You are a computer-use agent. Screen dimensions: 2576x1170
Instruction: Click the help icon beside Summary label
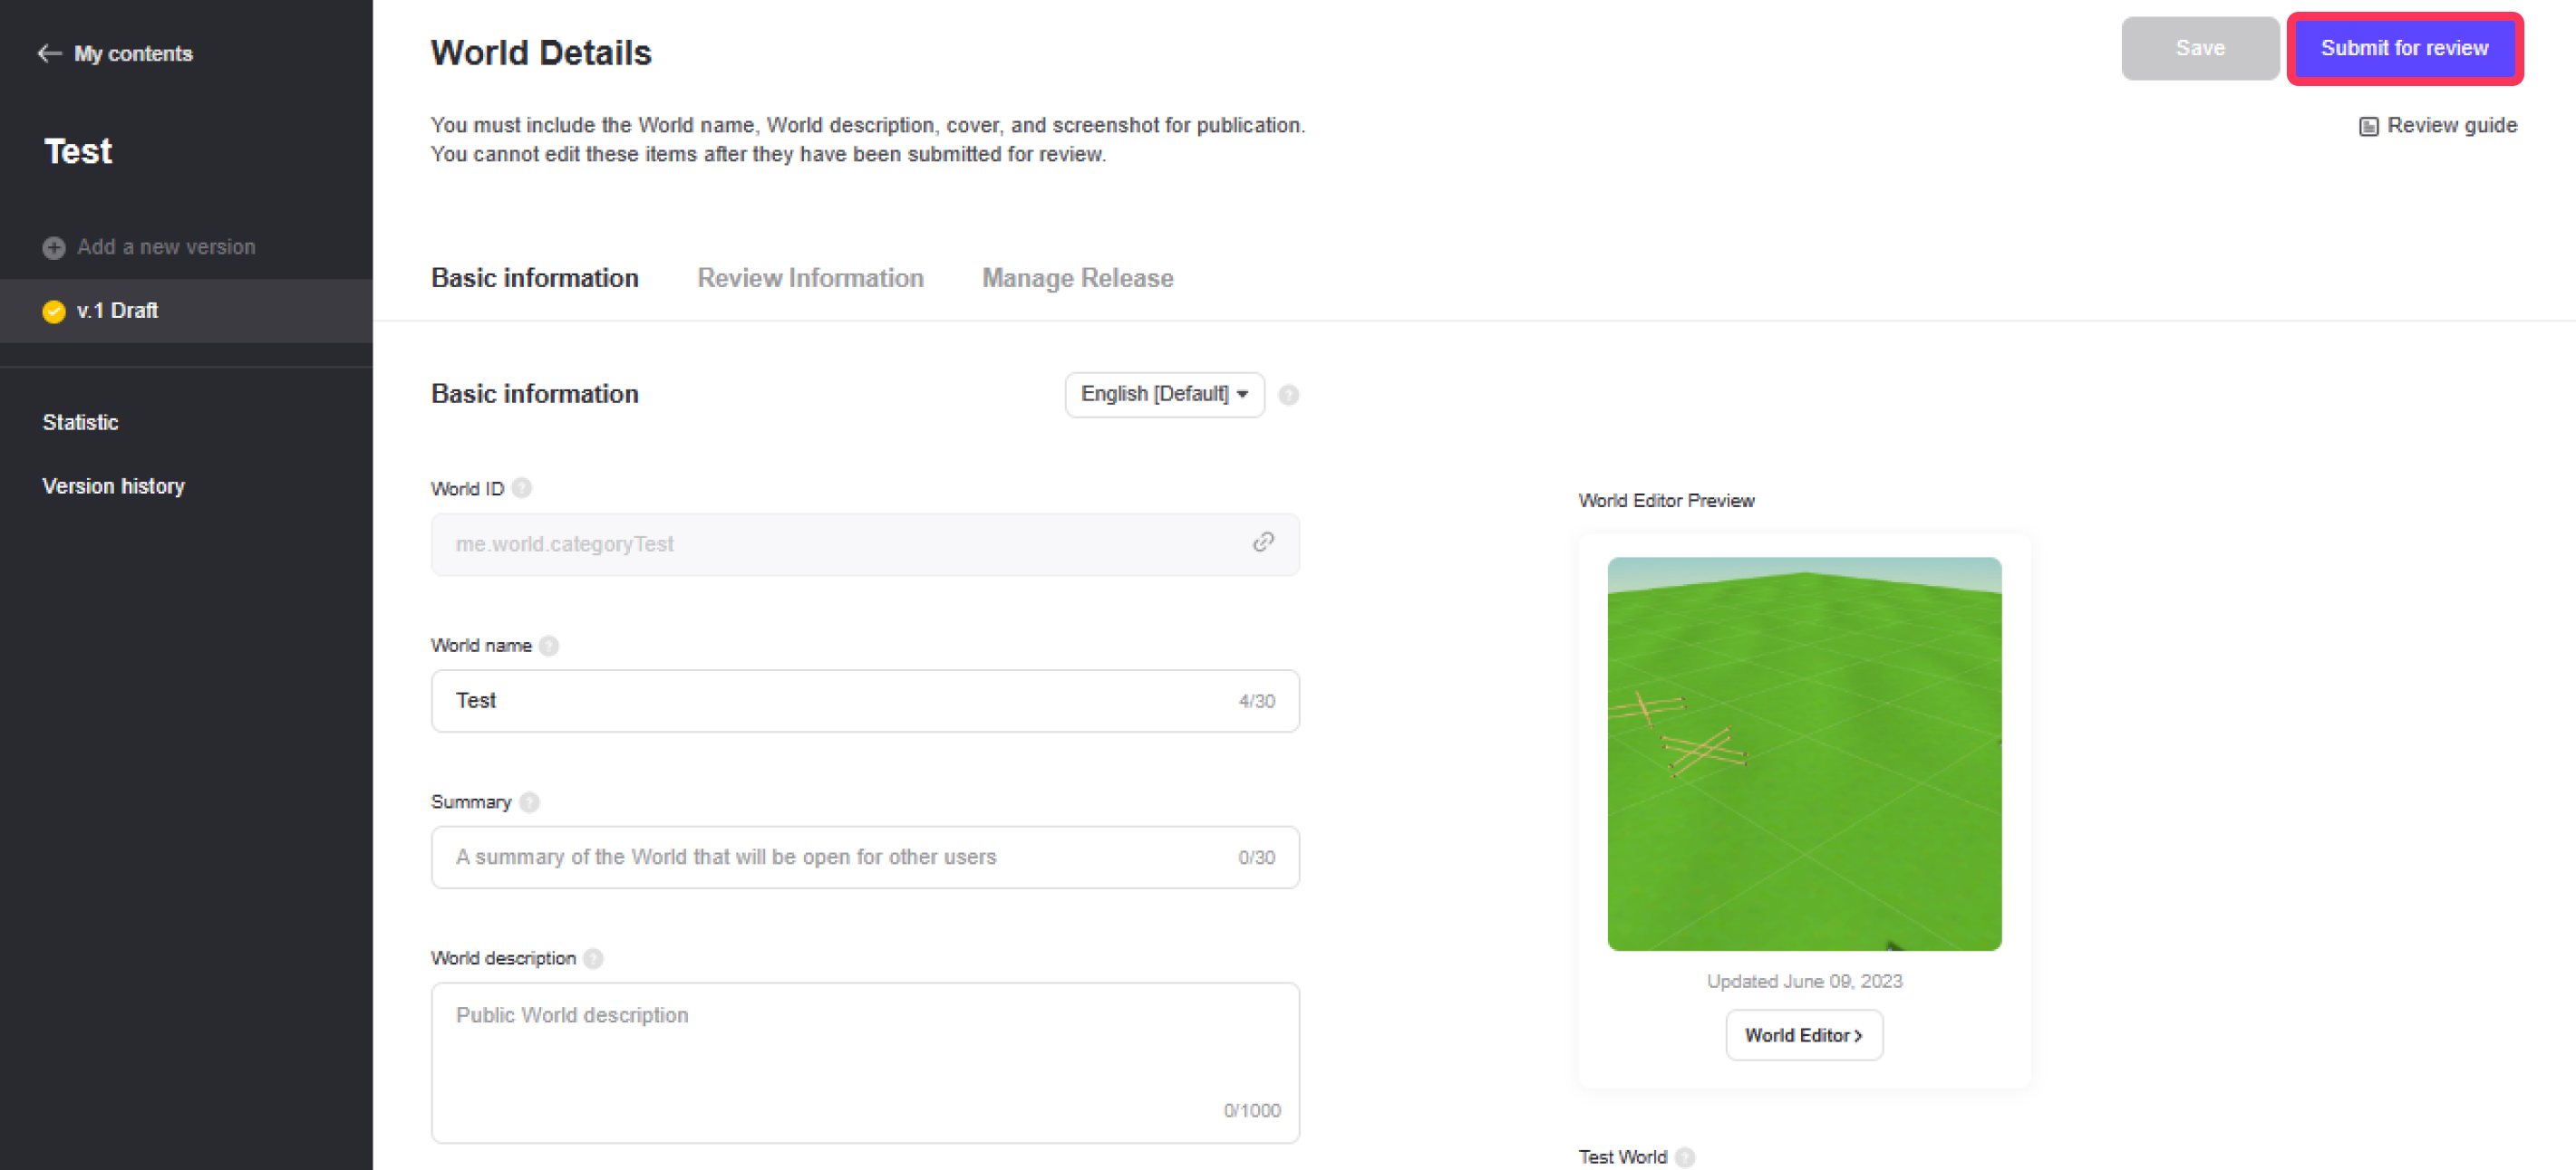530,802
